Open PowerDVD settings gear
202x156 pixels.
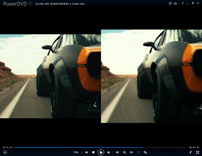(170, 3)
